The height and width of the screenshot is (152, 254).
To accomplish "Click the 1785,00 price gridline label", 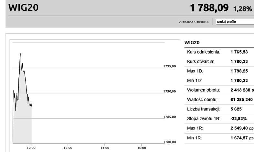I will click(170, 117).
